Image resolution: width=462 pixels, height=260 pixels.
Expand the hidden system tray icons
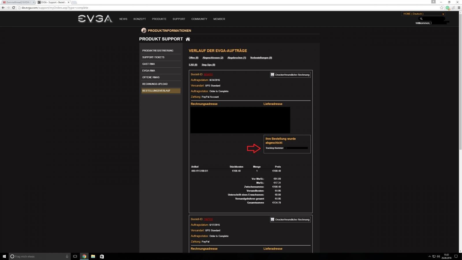click(x=429, y=256)
